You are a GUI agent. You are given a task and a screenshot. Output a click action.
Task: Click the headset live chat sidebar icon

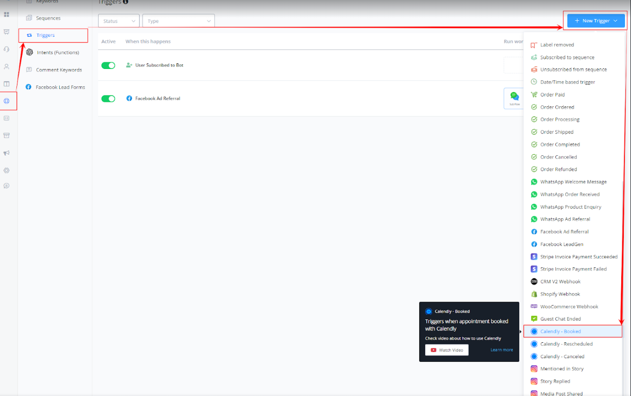(x=7, y=49)
